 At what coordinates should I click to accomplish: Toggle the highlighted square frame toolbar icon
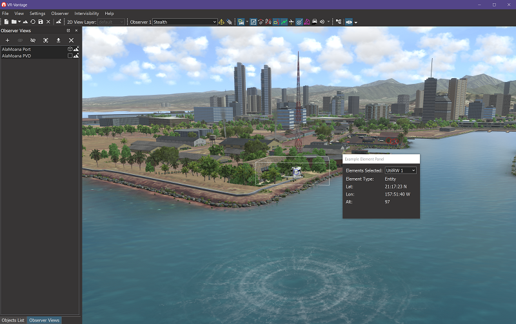pos(253,22)
